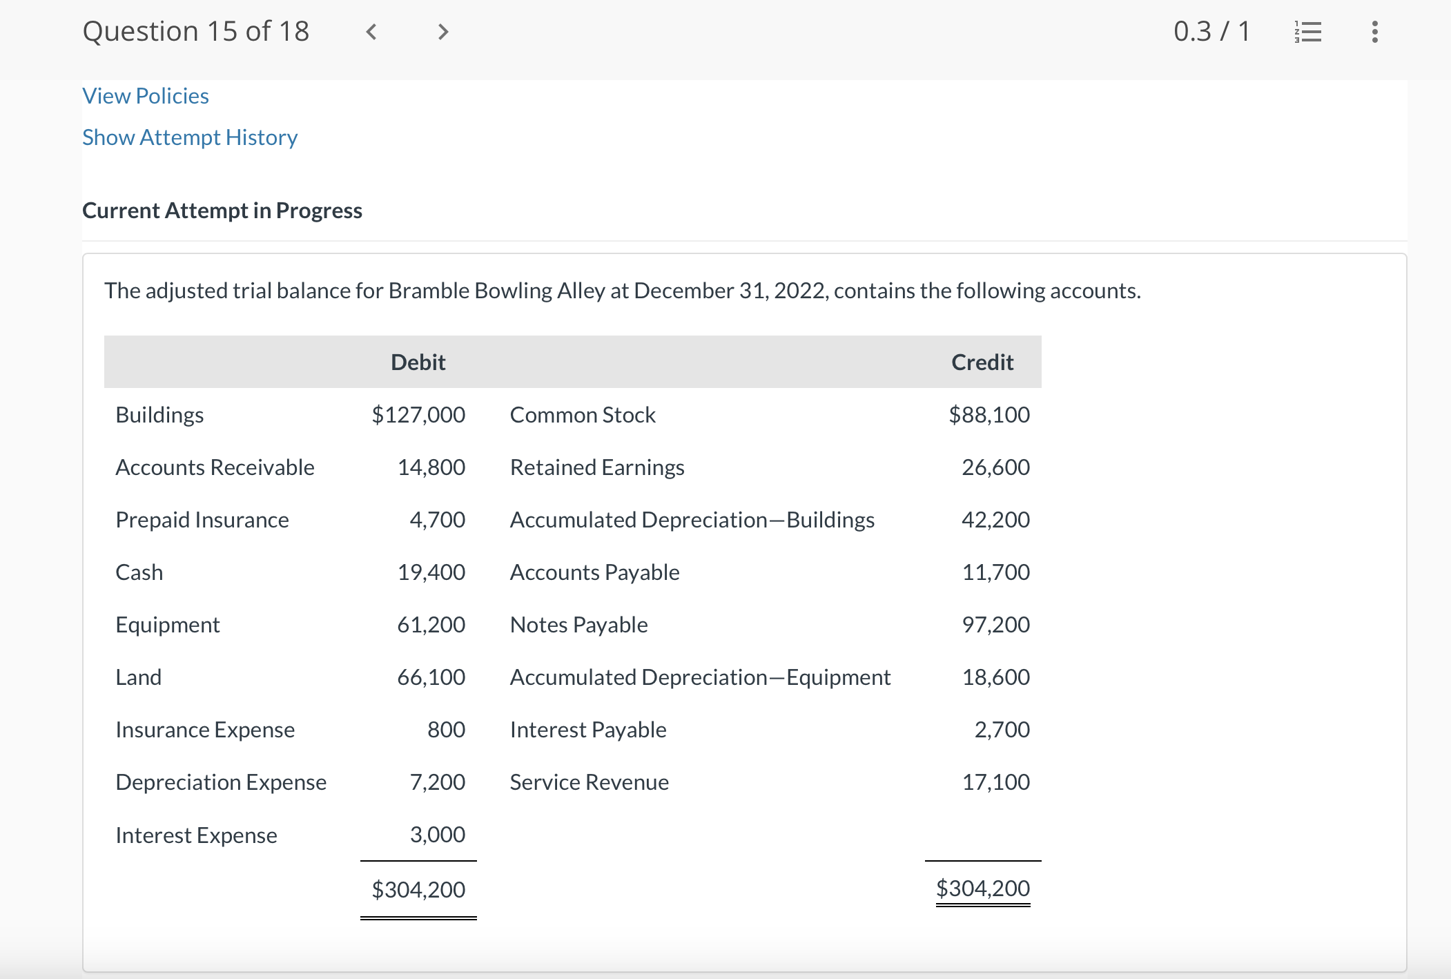Click the Debit column header
1451x979 pixels.
tap(418, 362)
